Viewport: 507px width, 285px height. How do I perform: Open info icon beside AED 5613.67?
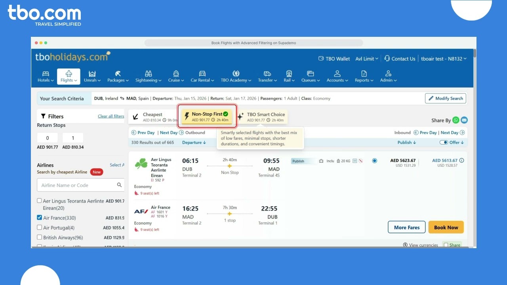click(x=461, y=160)
